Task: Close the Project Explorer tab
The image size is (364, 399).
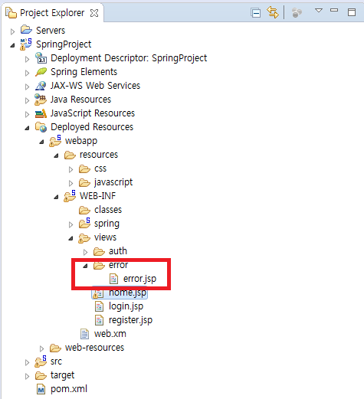Action: (94, 13)
